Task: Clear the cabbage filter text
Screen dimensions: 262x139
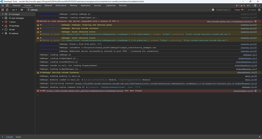Action: (213, 10)
